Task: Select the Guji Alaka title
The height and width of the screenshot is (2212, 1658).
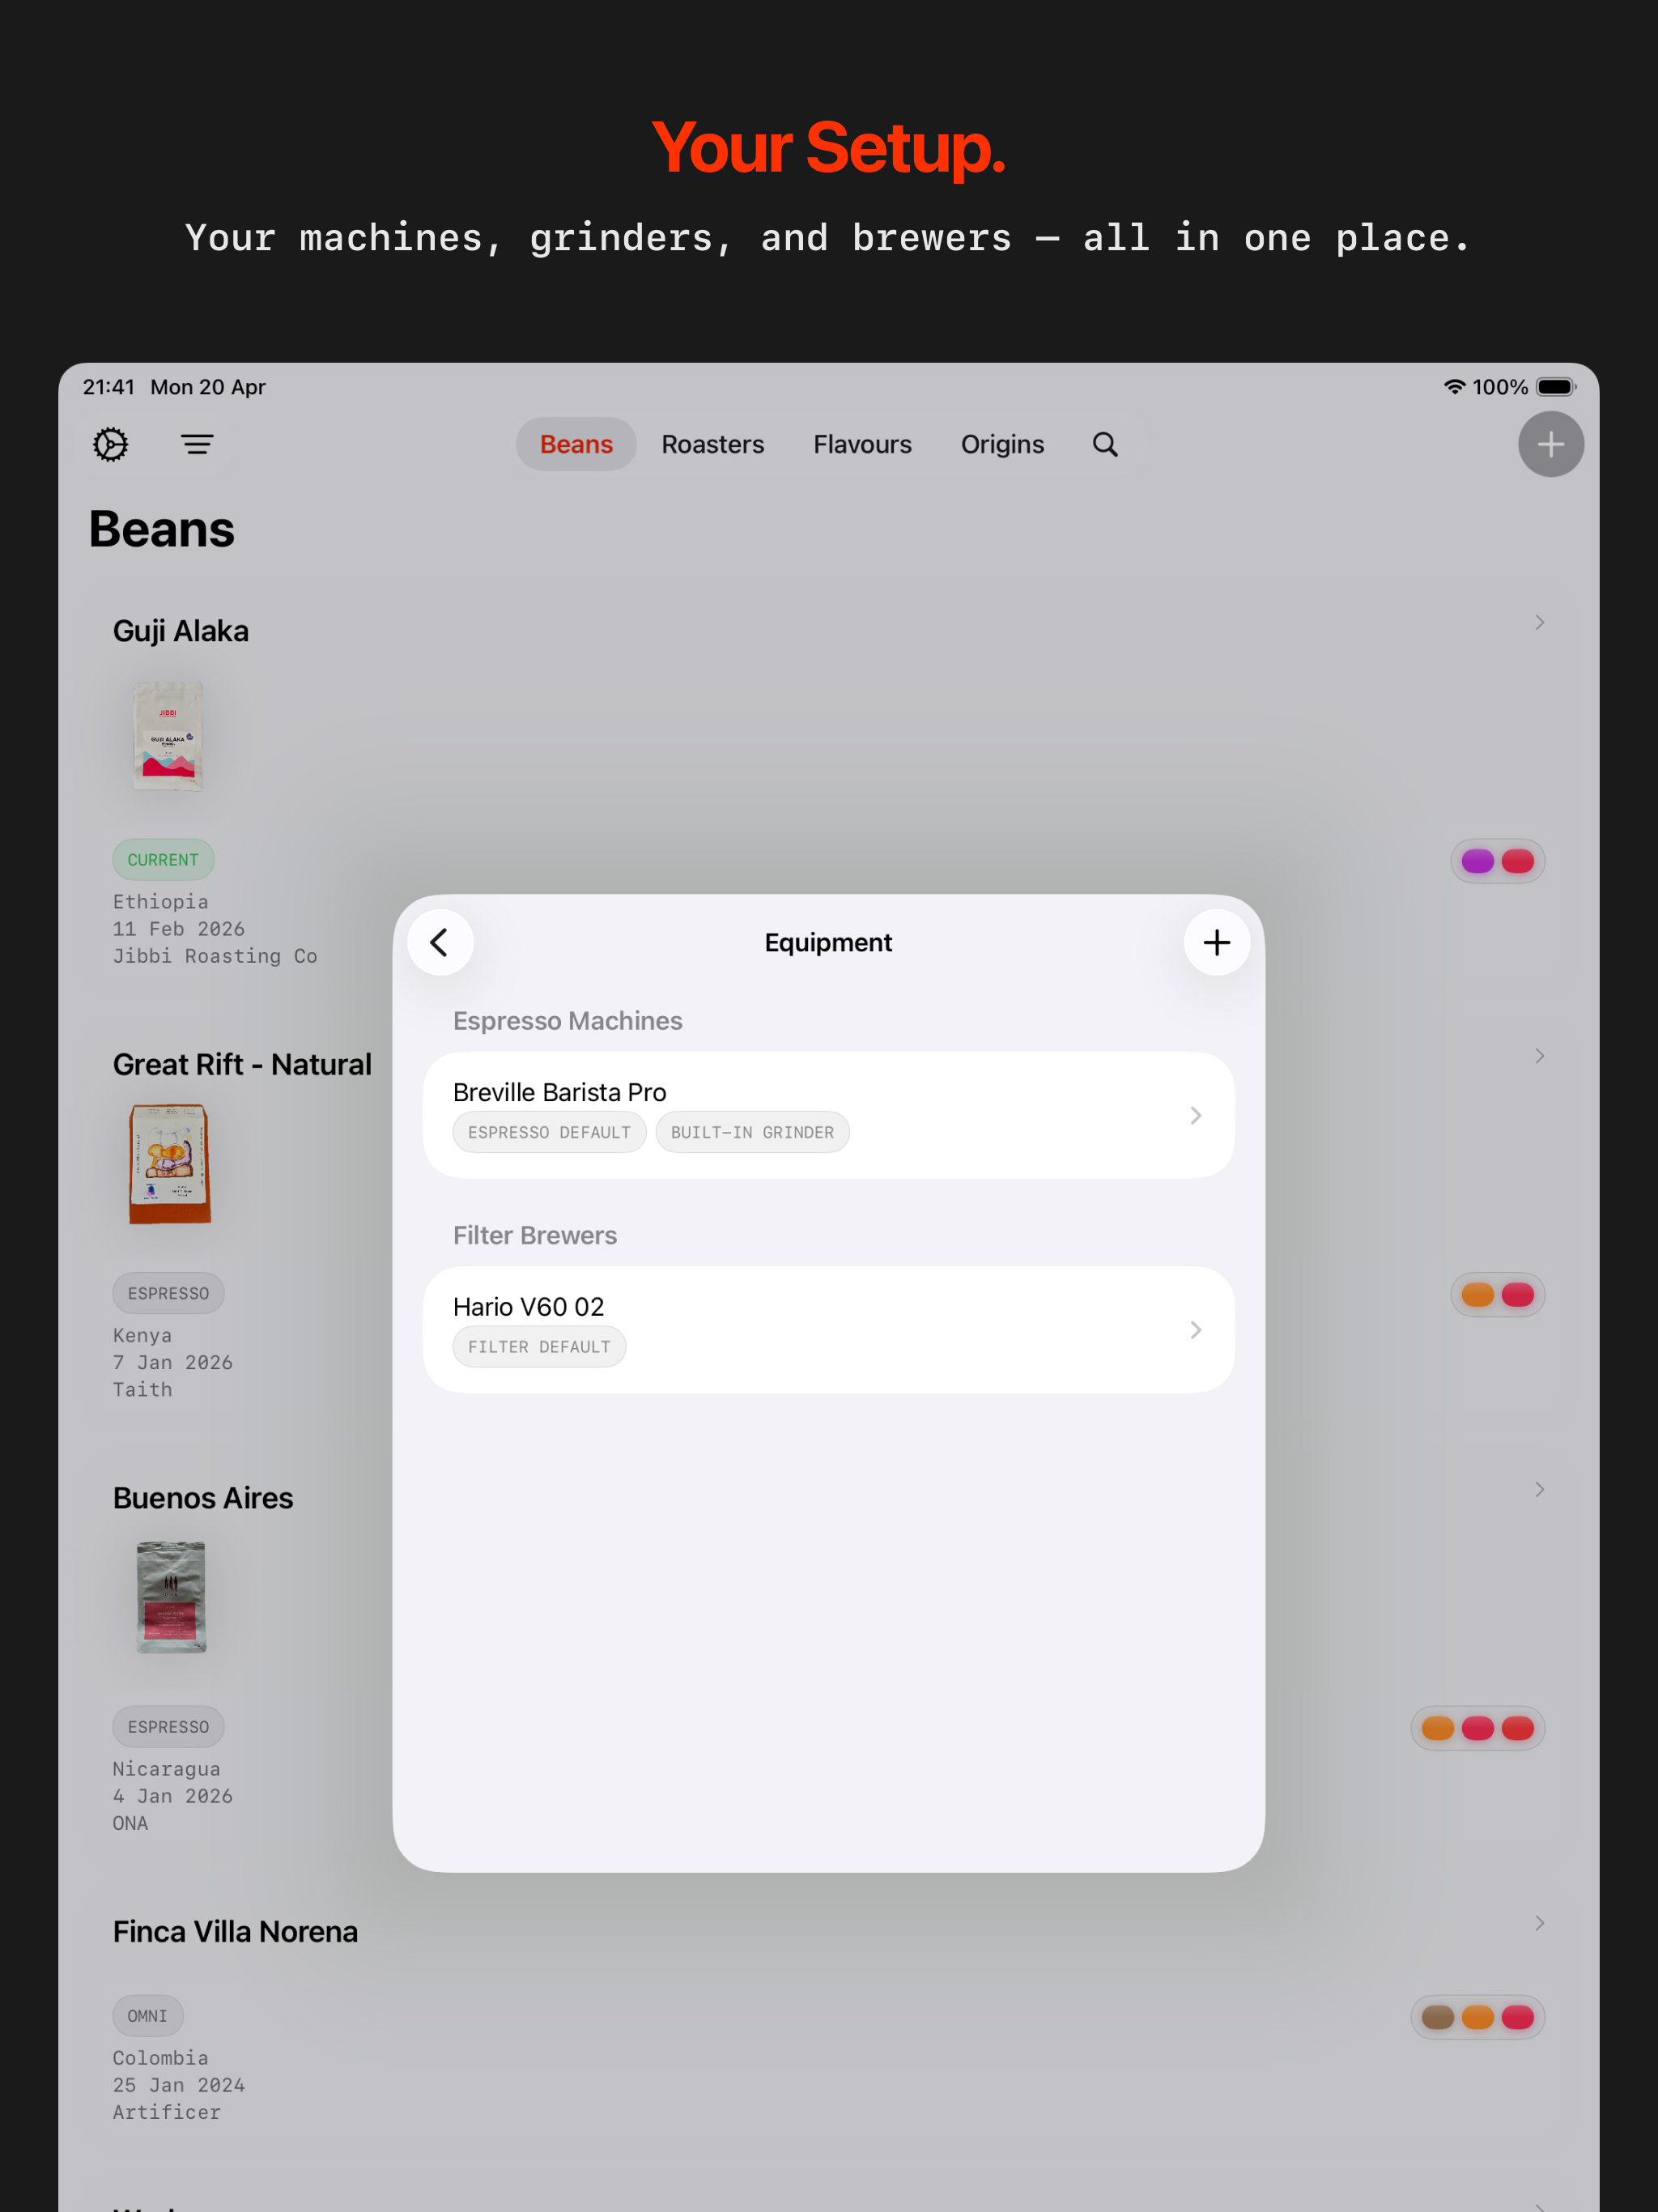Action: [181, 631]
